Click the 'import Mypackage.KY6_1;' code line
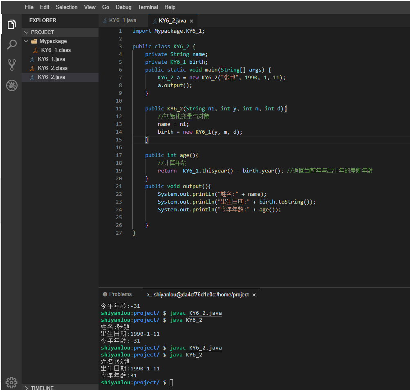The width and height of the screenshot is (410, 390). coord(169,31)
